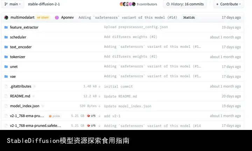This screenshot has width=252, height=151.
Task: Open the .gitattributes file
Action: click(21, 86)
